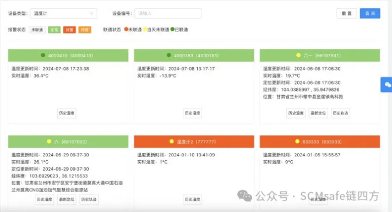The image size is (392, 212).
Task: Select the red 报警 status tag
Action: tap(69, 30)
